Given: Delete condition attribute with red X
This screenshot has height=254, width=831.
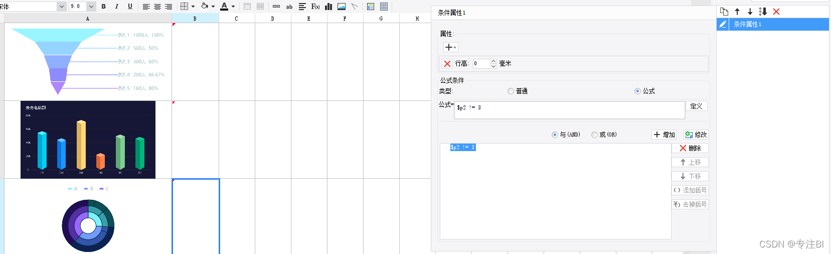Looking at the screenshot, I should pyautogui.click(x=776, y=12).
